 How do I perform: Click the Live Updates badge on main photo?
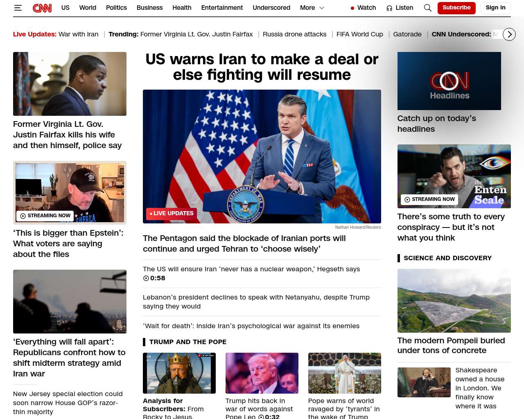[172, 214]
